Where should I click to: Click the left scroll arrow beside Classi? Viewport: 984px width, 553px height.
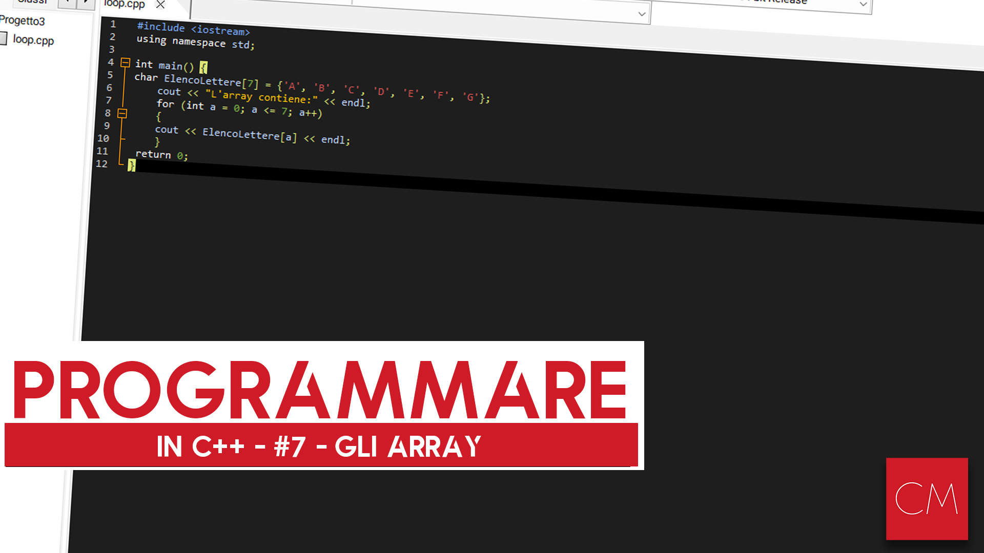(67, 3)
